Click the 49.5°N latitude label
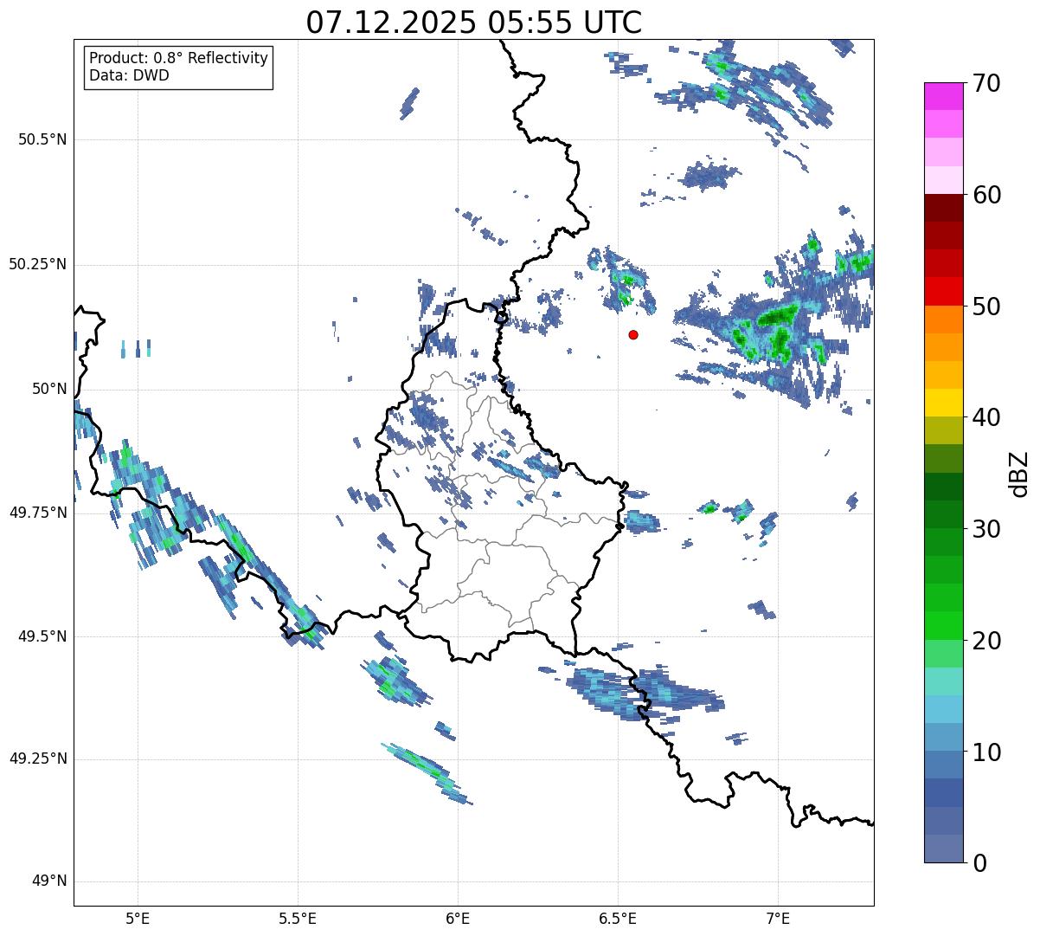Viewport: 1040px width, 936px height. pos(42,636)
